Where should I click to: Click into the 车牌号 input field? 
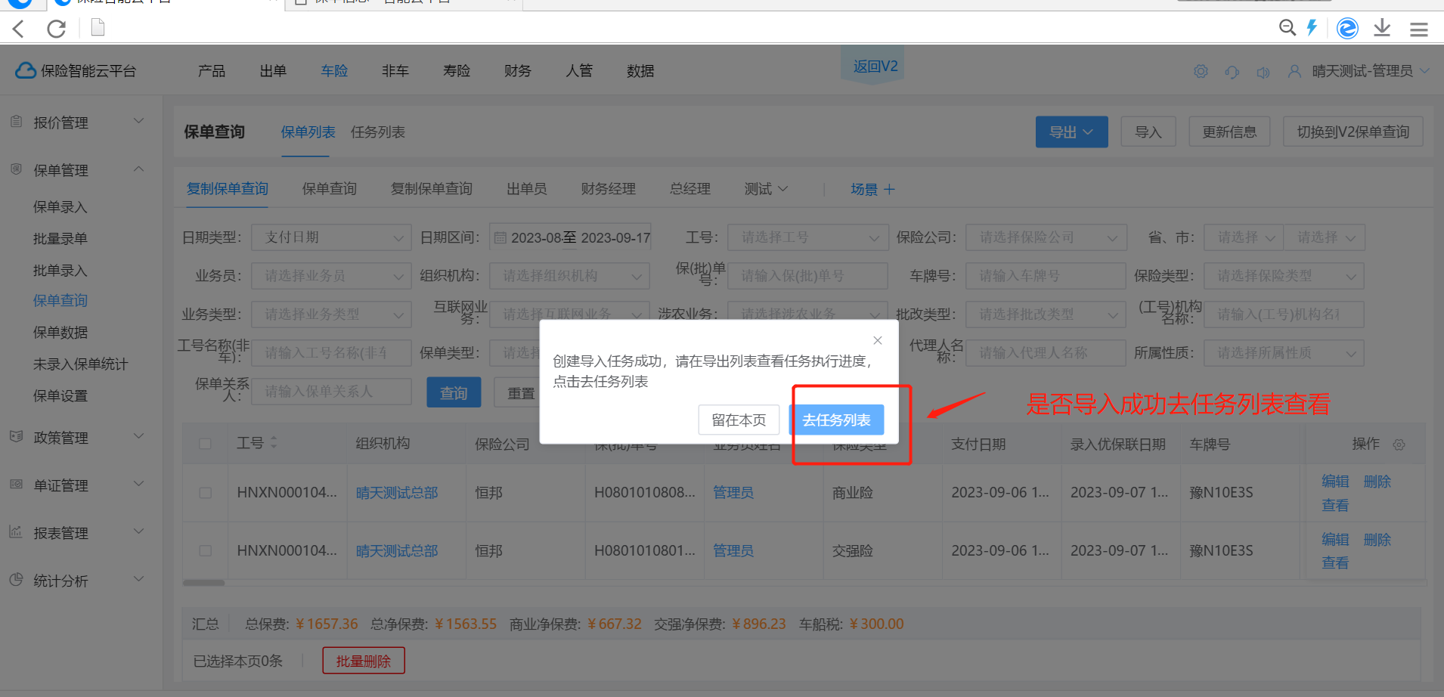pos(1046,276)
